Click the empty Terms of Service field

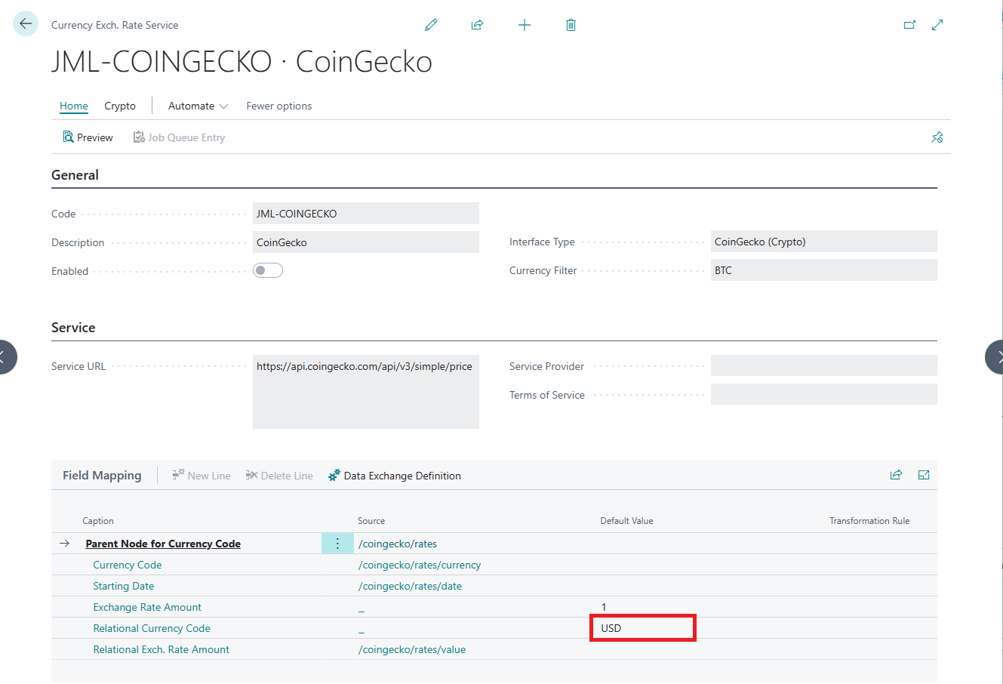[824, 394]
